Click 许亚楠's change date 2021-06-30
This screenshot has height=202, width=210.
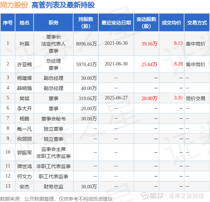(116, 64)
